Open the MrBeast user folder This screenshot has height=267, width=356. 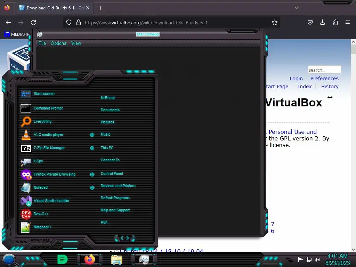click(108, 98)
